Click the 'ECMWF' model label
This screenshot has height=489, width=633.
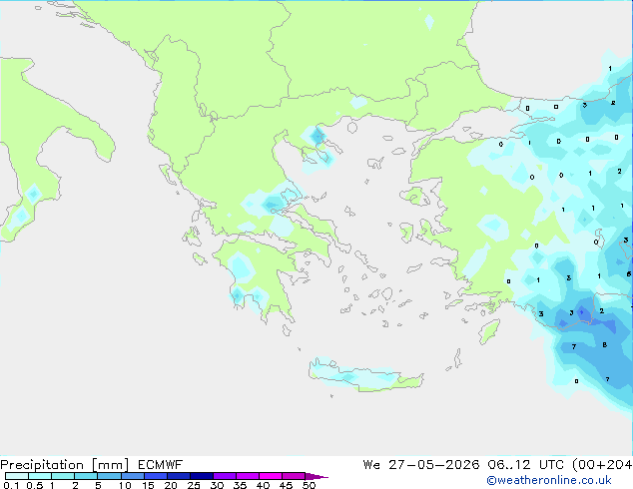(161, 465)
